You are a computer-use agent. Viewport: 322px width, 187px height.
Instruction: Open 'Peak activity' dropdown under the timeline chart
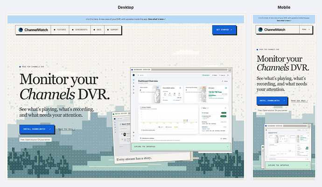tap(168, 130)
